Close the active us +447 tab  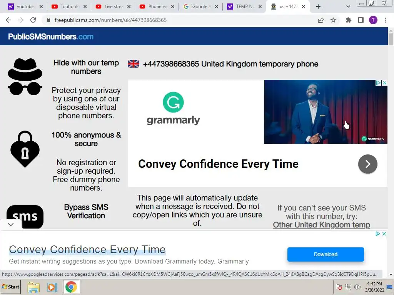click(x=304, y=7)
